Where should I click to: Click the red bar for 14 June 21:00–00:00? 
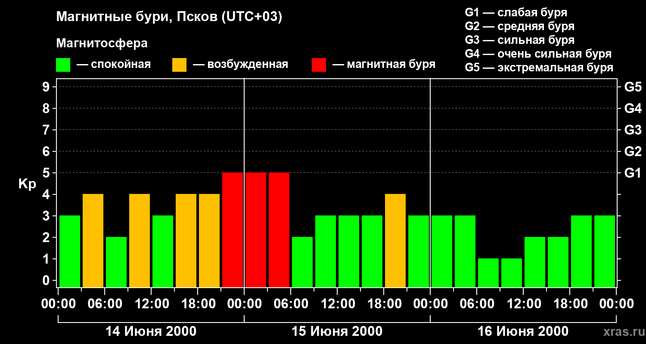click(233, 230)
